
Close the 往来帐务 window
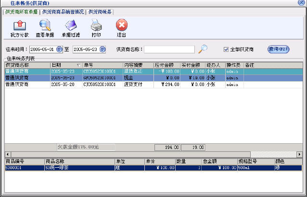(x=301, y=3)
